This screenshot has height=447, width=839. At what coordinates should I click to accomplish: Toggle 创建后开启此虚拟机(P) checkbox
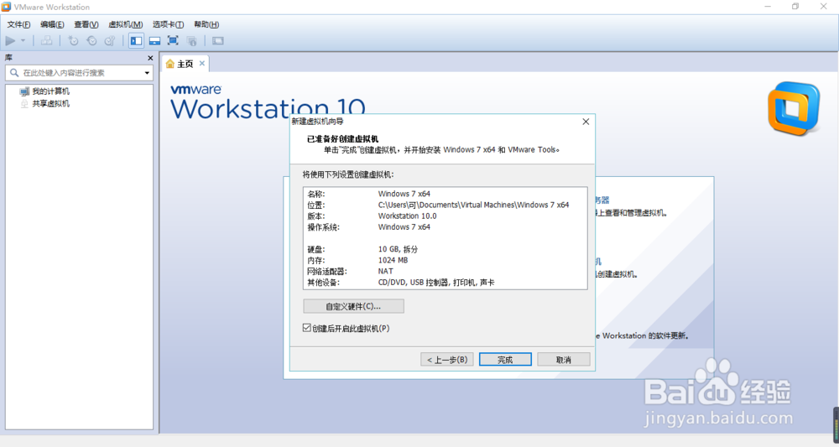(x=306, y=328)
